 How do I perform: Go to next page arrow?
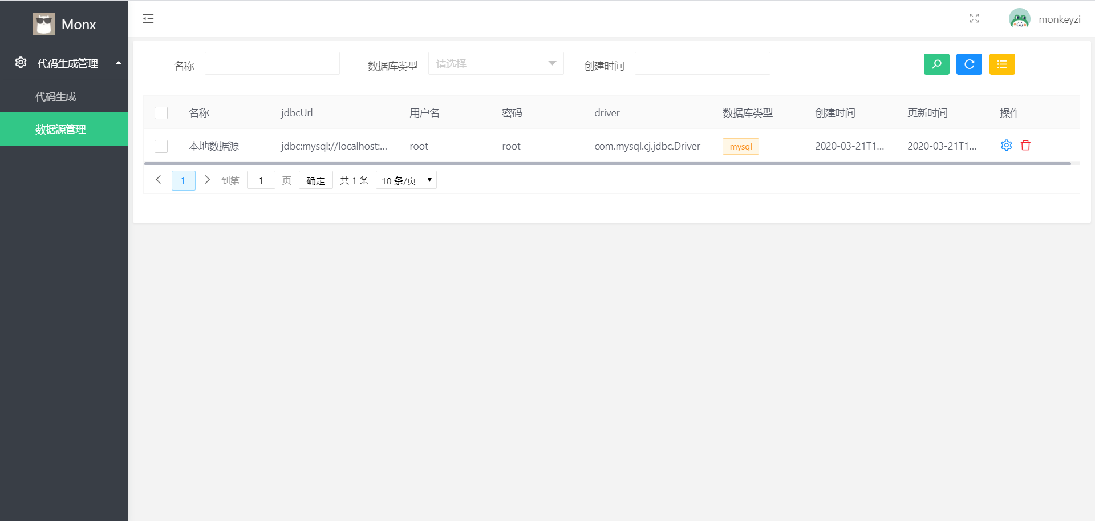tap(208, 180)
